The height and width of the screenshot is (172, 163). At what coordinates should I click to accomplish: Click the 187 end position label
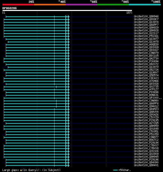click(x=129, y=13)
